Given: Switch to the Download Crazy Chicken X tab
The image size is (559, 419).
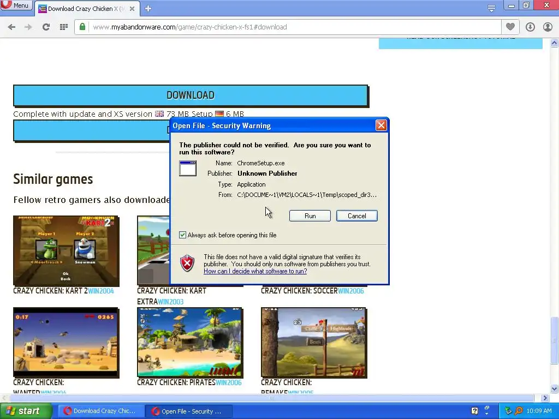Looking at the screenshot, I should coord(86,9).
